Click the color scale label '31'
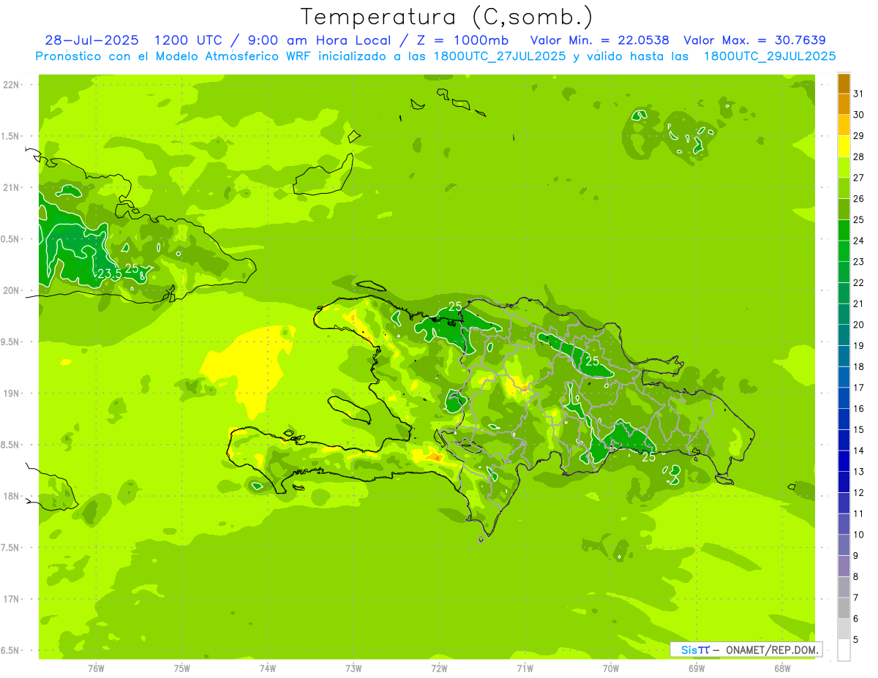Viewport: 878px width, 678px height. point(859,93)
